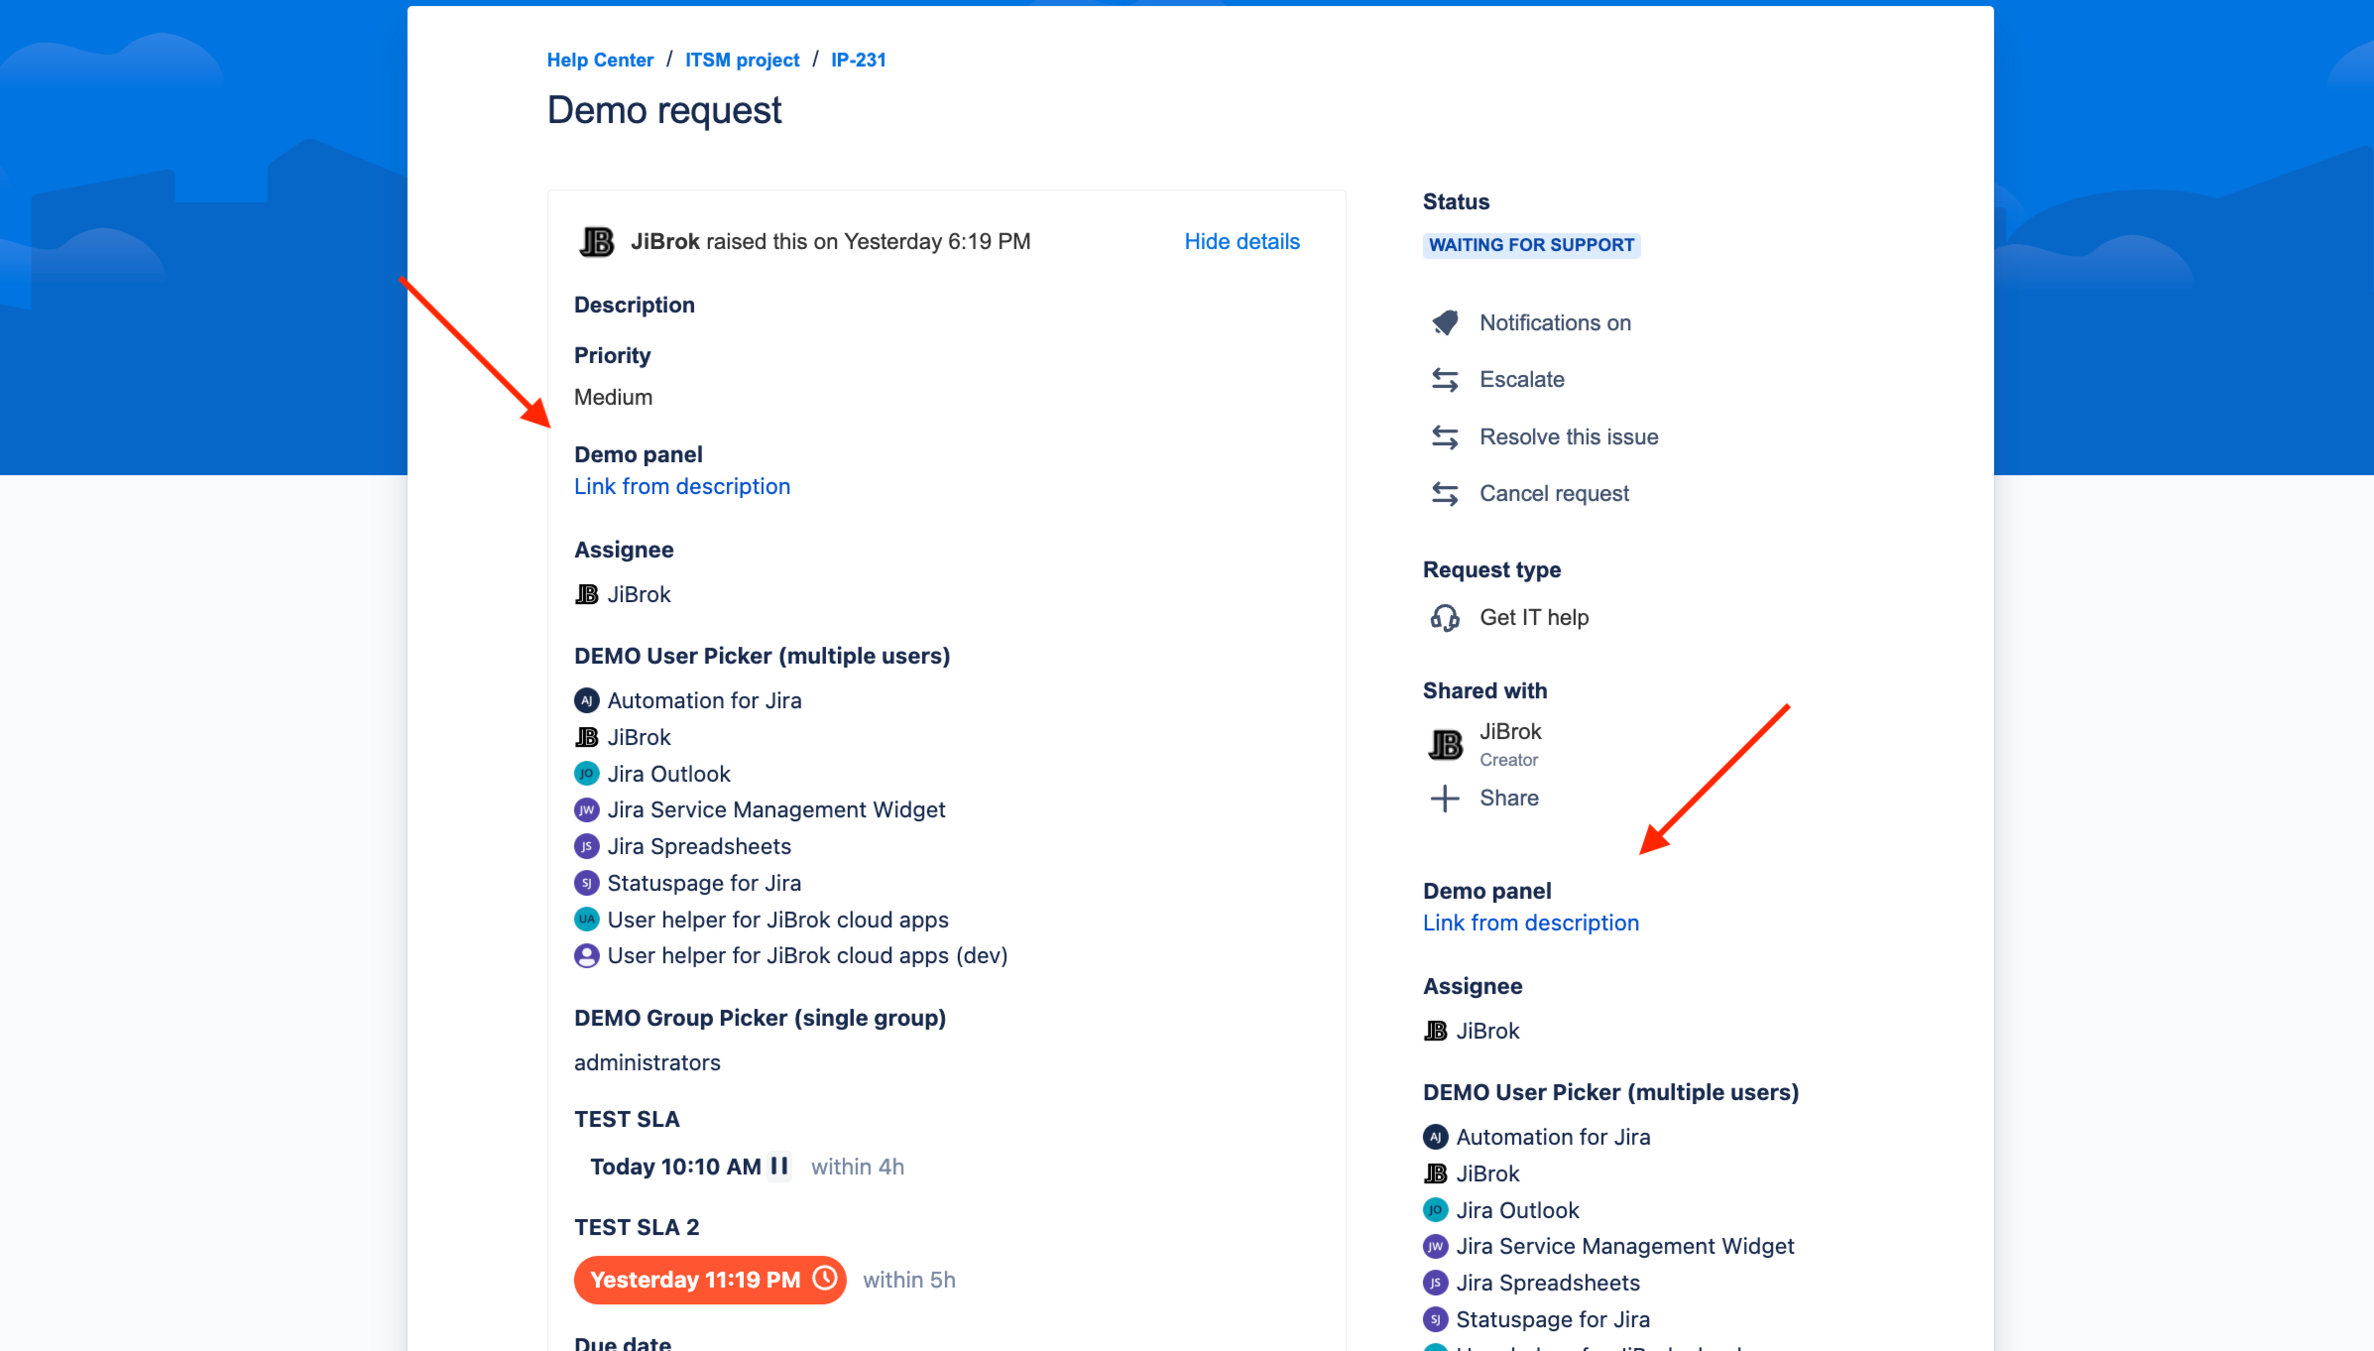
Task: Click the WAITING FOR SUPPORT status lozenge
Action: (x=1530, y=245)
